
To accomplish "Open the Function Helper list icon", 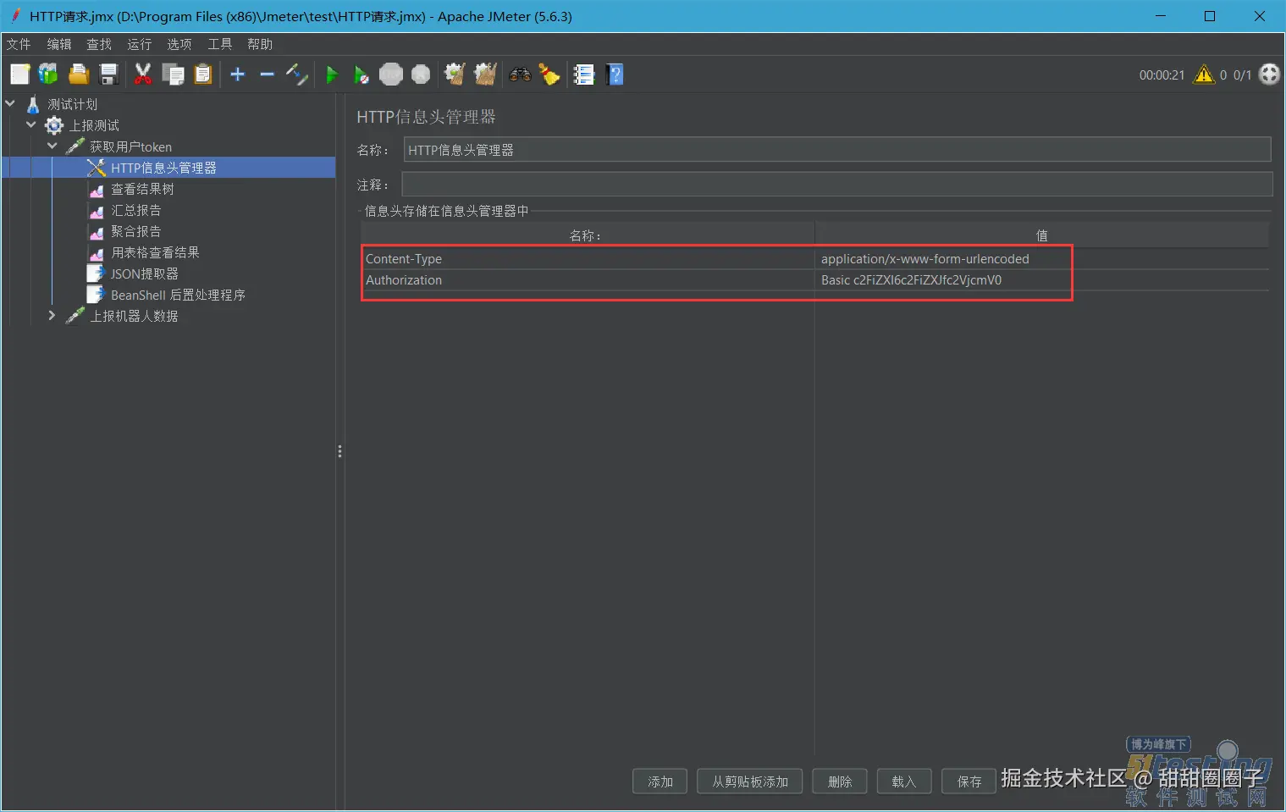I will 584,75.
